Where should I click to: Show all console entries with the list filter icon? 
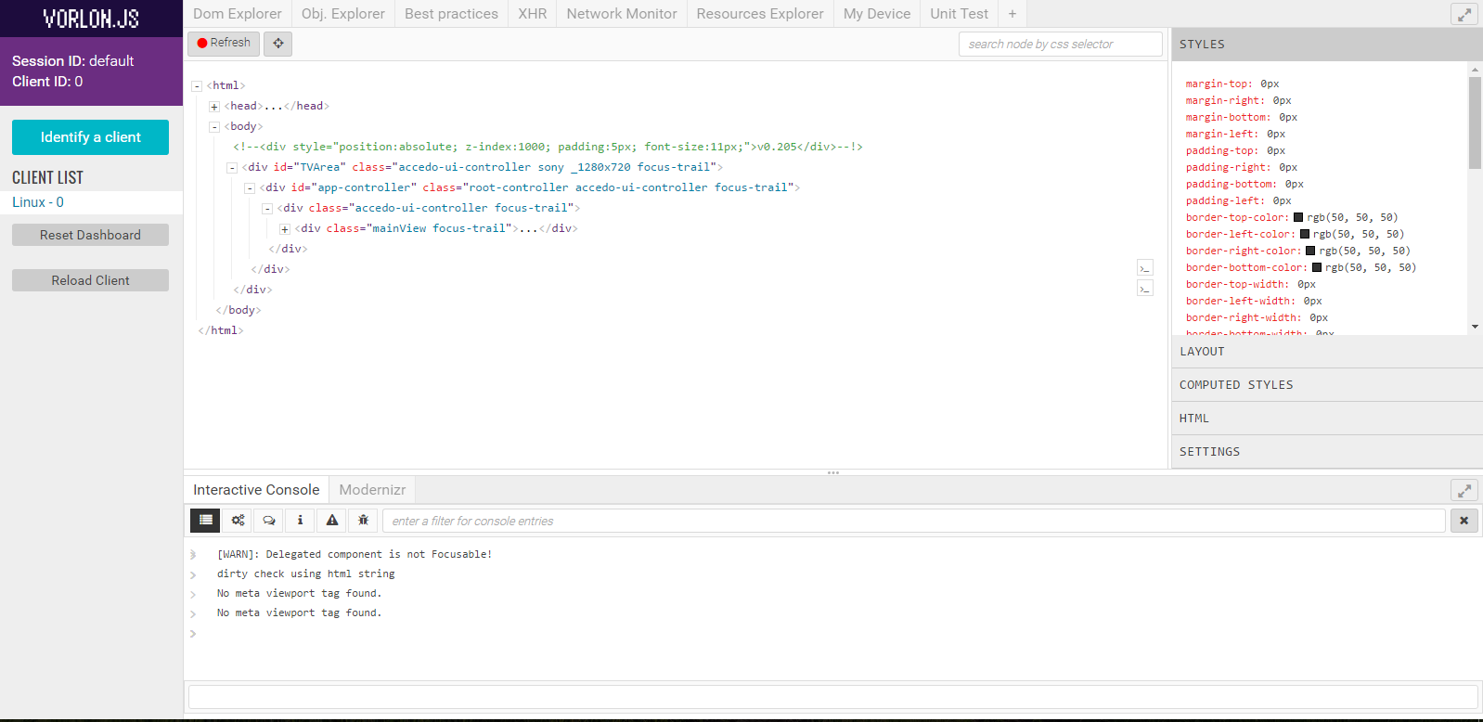point(206,521)
